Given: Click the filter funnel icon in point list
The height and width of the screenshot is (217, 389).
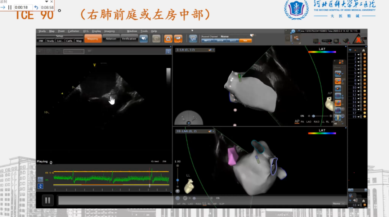Looking at the screenshot, I should coord(350,50).
